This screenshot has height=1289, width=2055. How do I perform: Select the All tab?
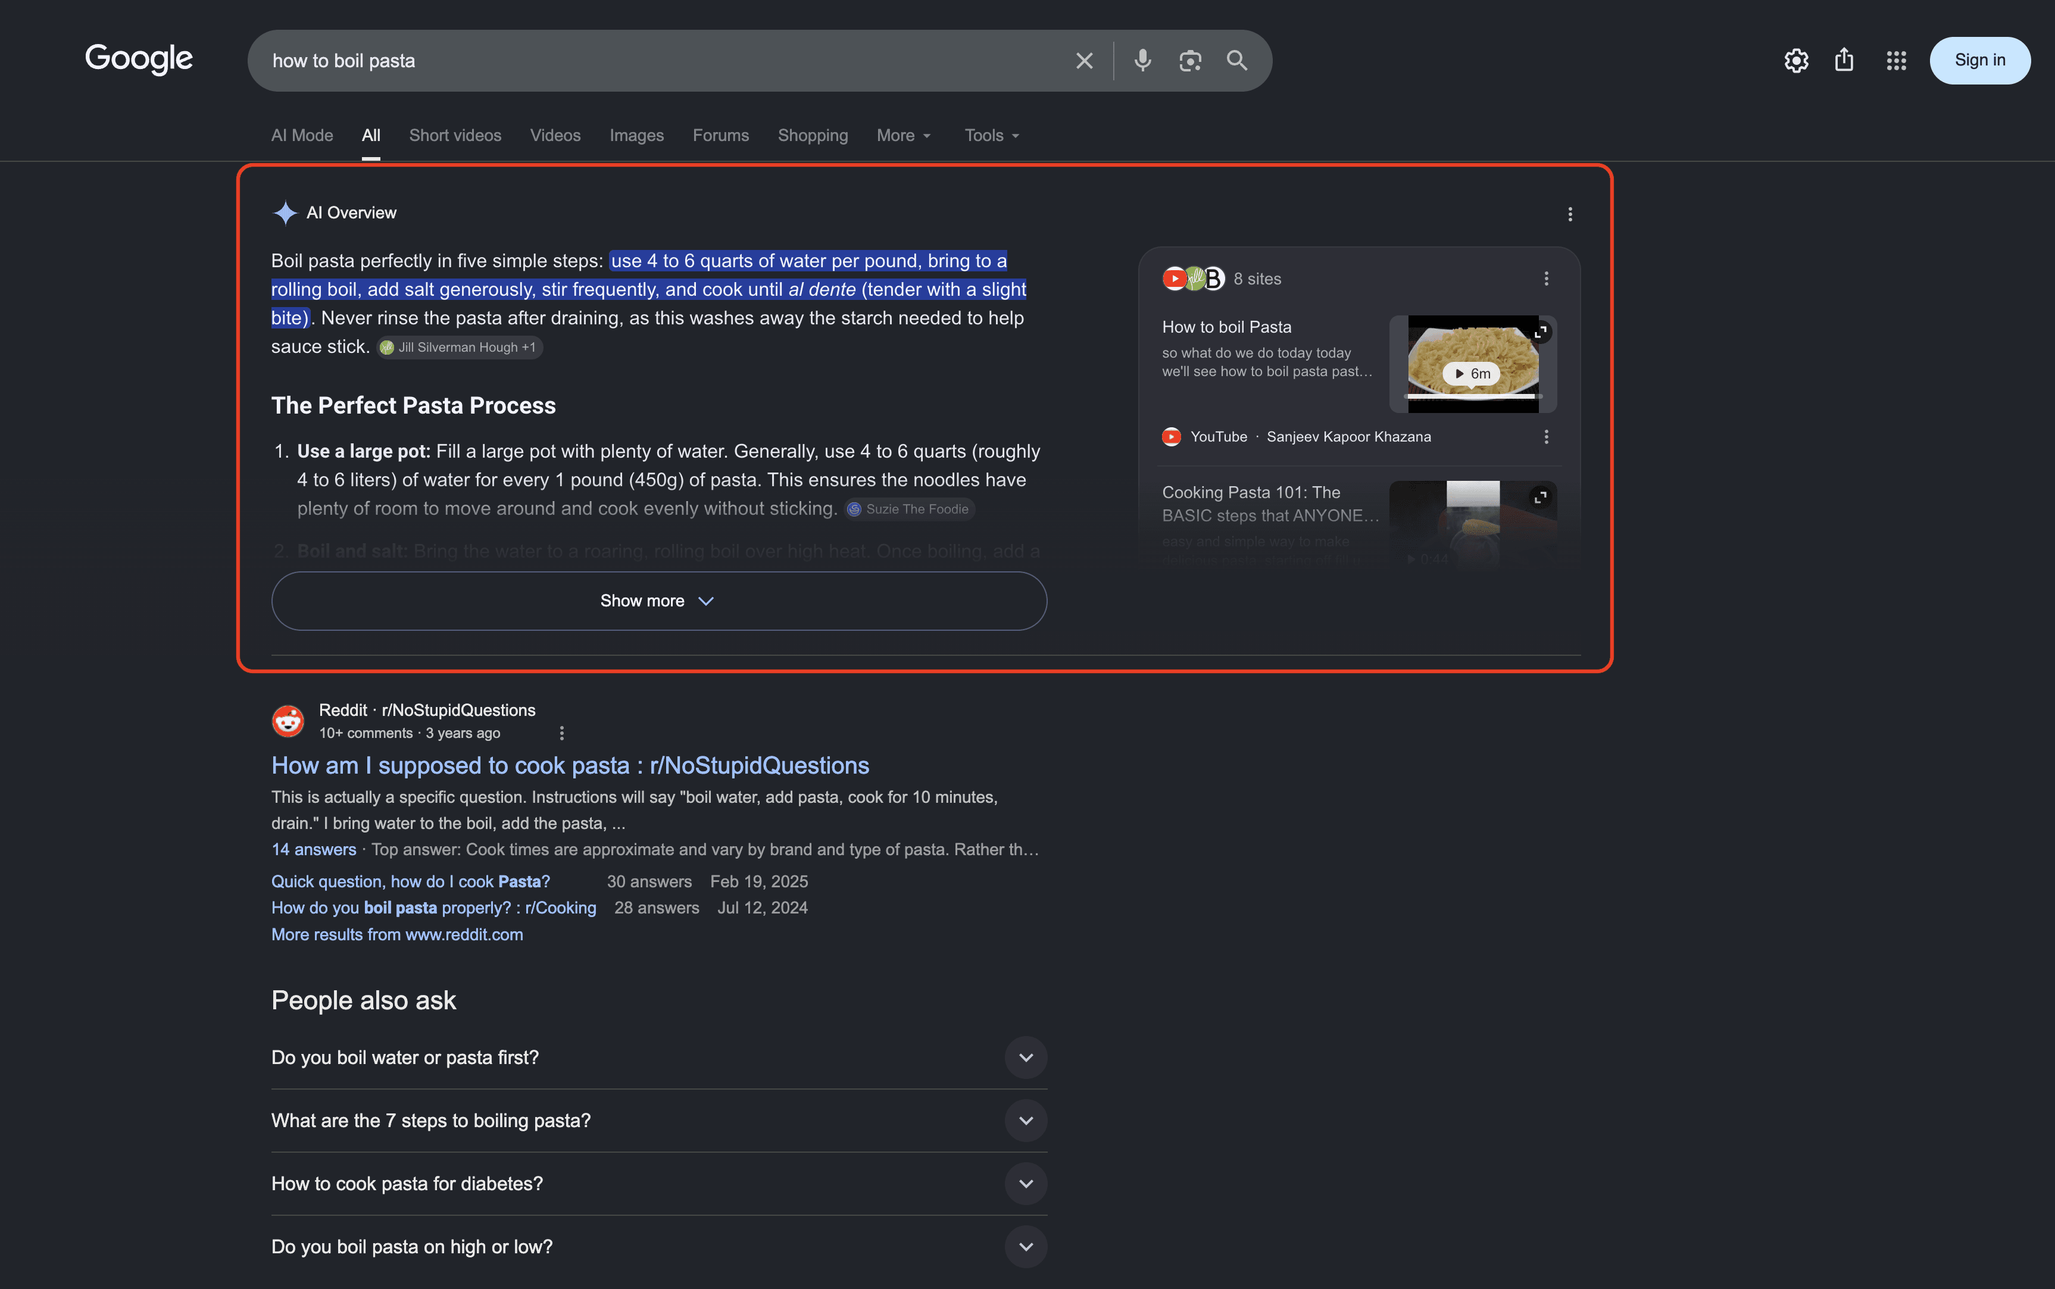371,136
